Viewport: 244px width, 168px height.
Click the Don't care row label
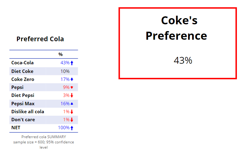point(23,120)
